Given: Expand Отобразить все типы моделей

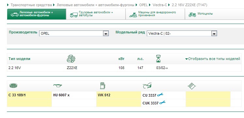Looking at the screenshot, I should [213, 59].
